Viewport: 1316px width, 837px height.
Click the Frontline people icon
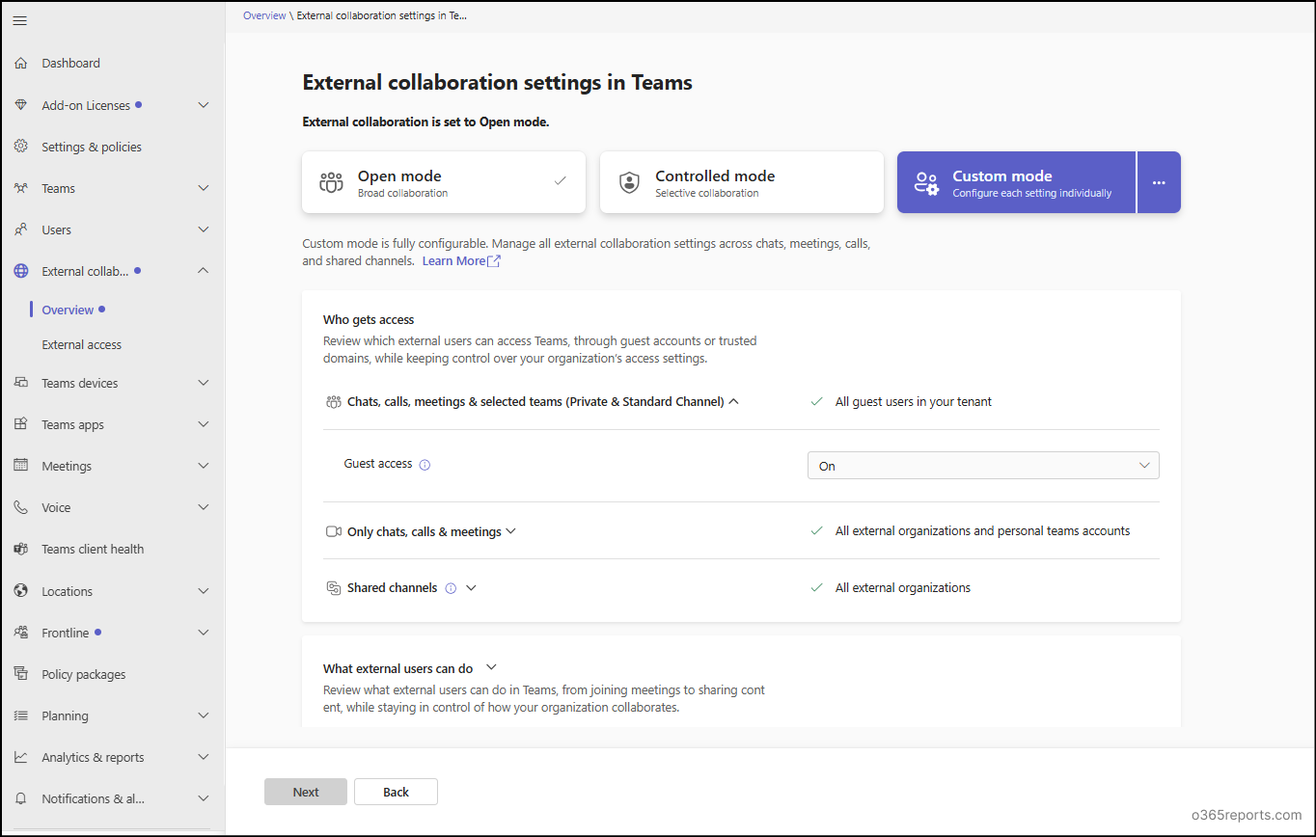pos(20,633)
